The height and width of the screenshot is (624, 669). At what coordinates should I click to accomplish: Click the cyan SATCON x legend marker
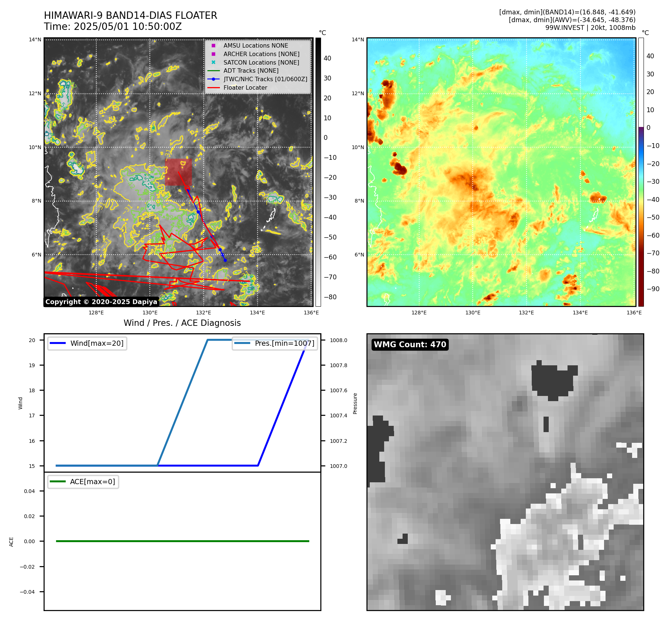(213, 62)
